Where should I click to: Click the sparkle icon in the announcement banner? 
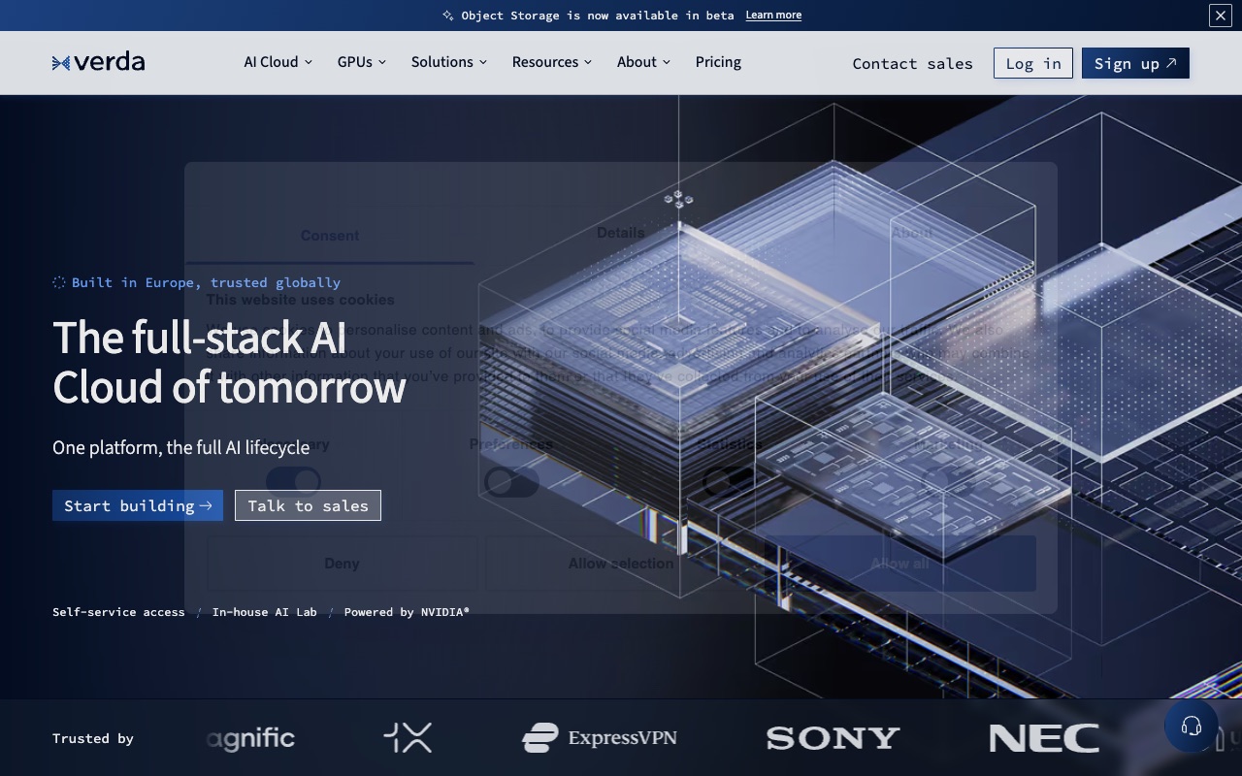point(448,16)
